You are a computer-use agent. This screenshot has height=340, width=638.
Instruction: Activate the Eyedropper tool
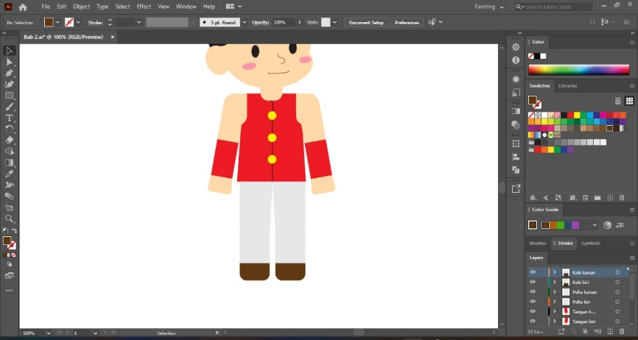click(x=9, y=174)
